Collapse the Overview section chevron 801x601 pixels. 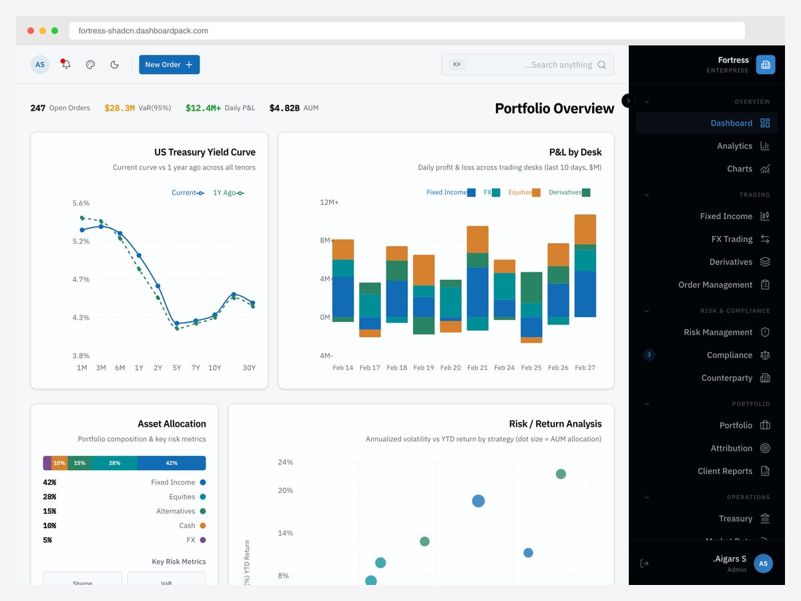coord(646,102)
